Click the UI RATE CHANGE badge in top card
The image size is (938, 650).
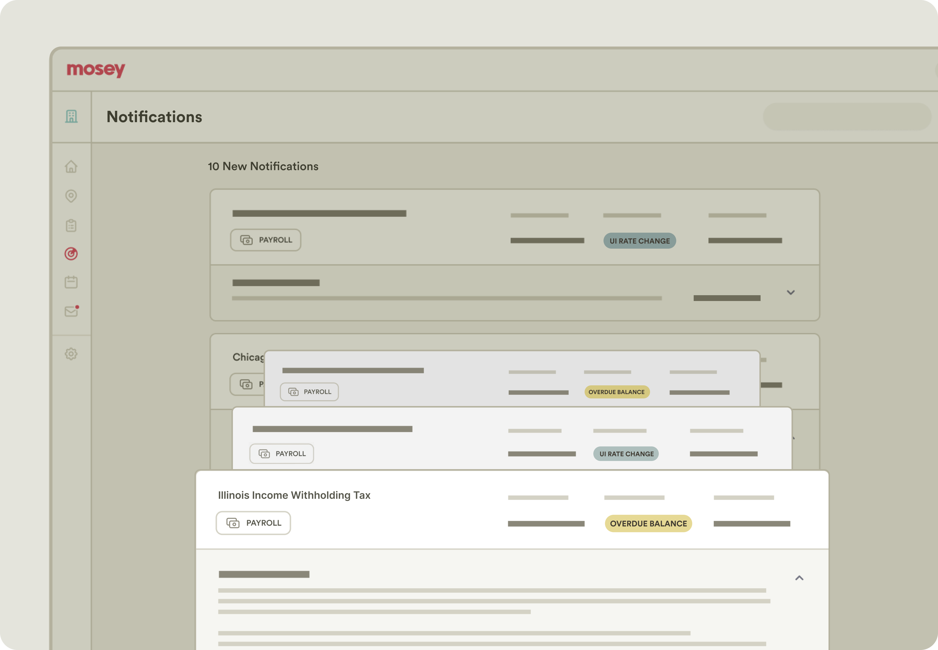pyautogui.click(x=640, y=241)
